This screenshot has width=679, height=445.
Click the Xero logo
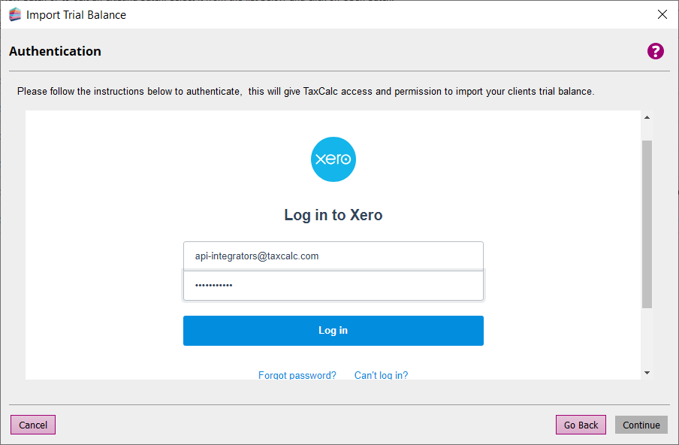tap(333, 159)
